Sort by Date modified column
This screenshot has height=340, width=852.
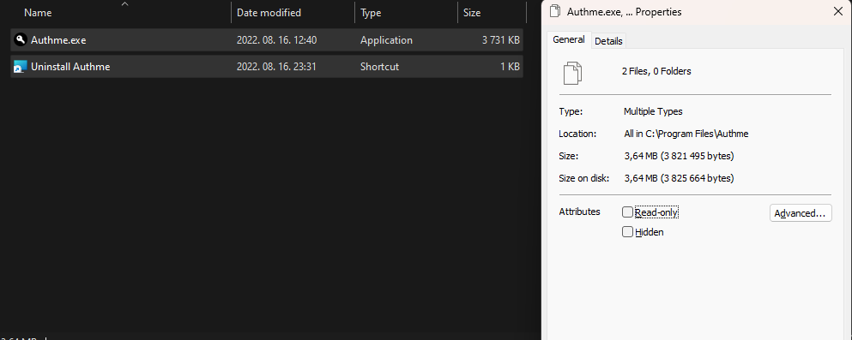click(269, 13)
